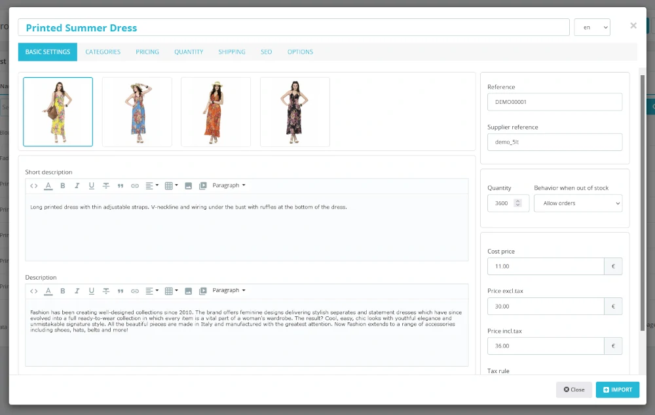The width and height of the screenshot is (655, 415).
Task: Insert an image into the Description field
Action: coord(188,290)
